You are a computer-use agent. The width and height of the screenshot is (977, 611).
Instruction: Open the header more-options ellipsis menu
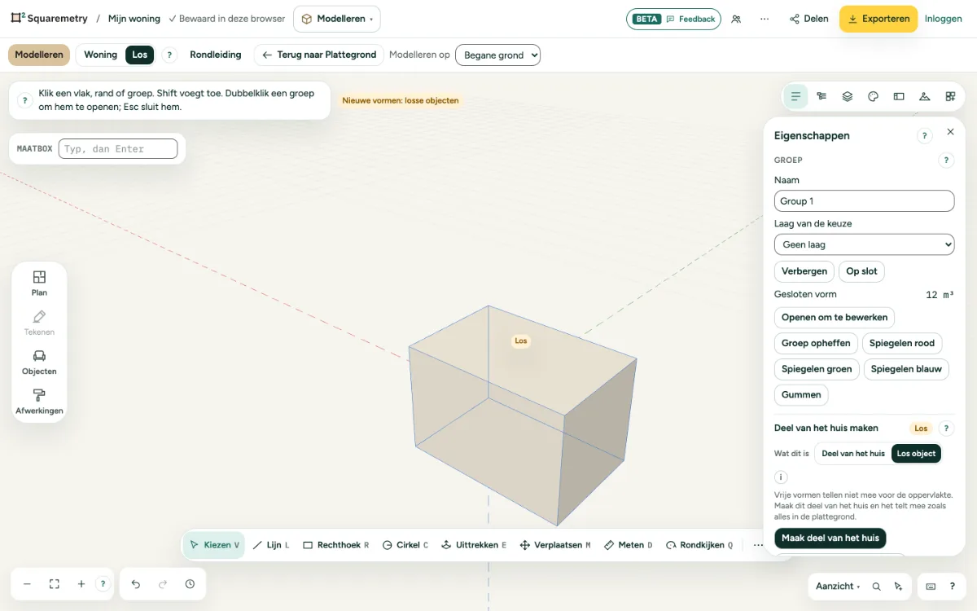(x=765, y=19)
